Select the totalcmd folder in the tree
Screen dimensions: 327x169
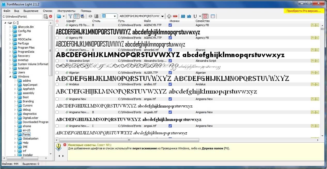coord(23,68)
